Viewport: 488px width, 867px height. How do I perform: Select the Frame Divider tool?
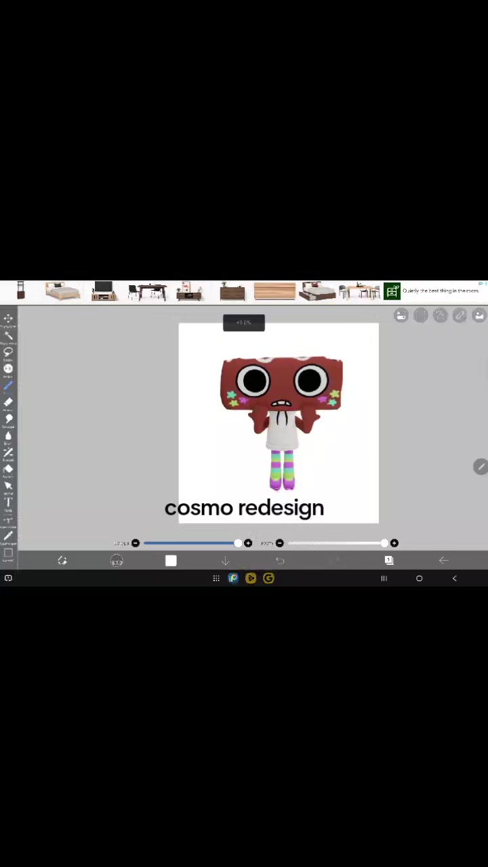coord(8,519)
